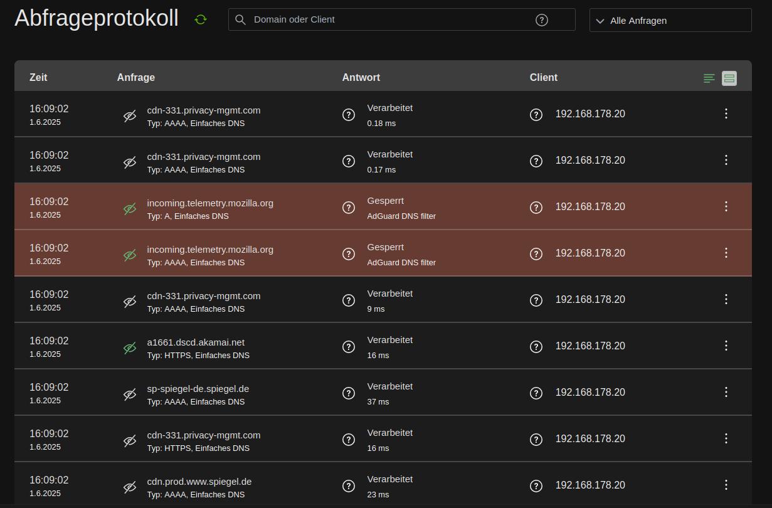772x508 pixels.
Task: Show response details for the 9 ms answer
Action: tap(349, 300)
